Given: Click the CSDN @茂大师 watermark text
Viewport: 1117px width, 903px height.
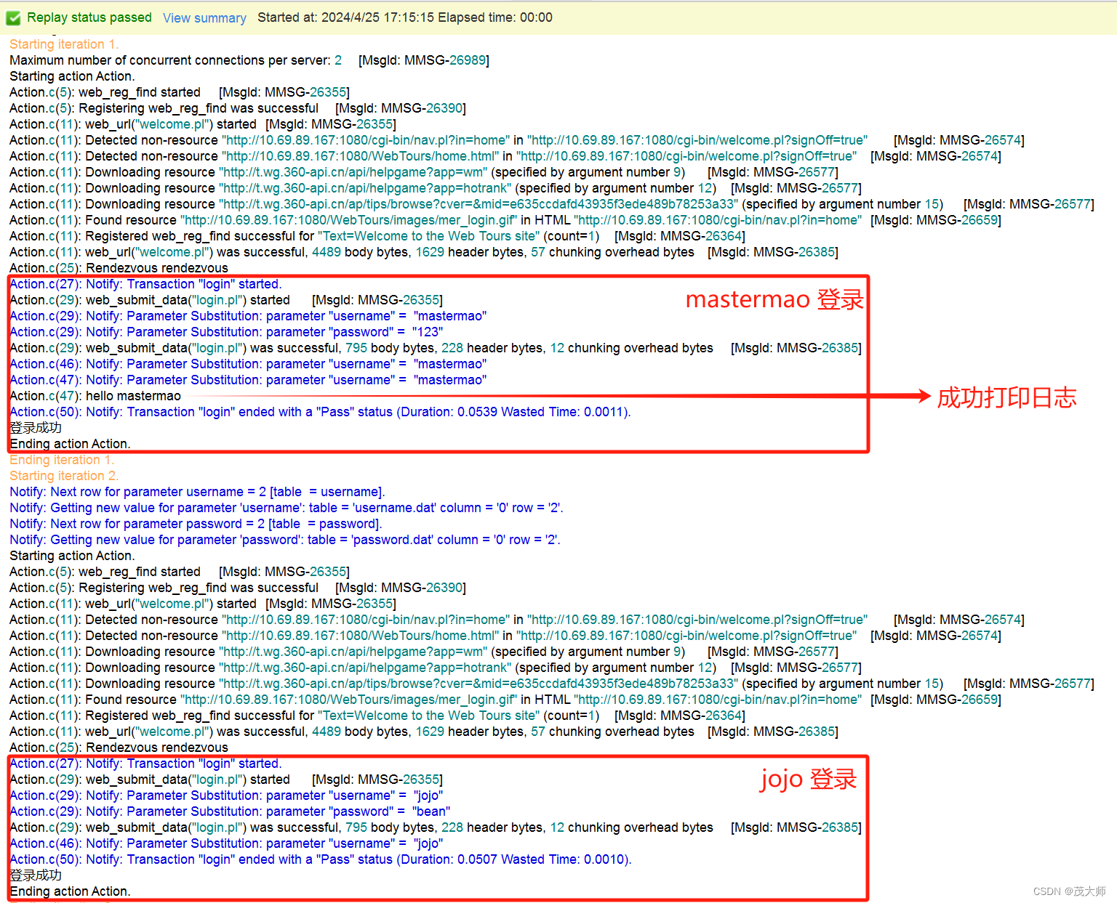Looking at the screenshot, I should 1069,891.
